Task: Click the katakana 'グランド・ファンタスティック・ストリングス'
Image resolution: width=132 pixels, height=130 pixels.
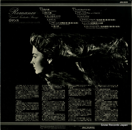Action: tap(25, 23)
